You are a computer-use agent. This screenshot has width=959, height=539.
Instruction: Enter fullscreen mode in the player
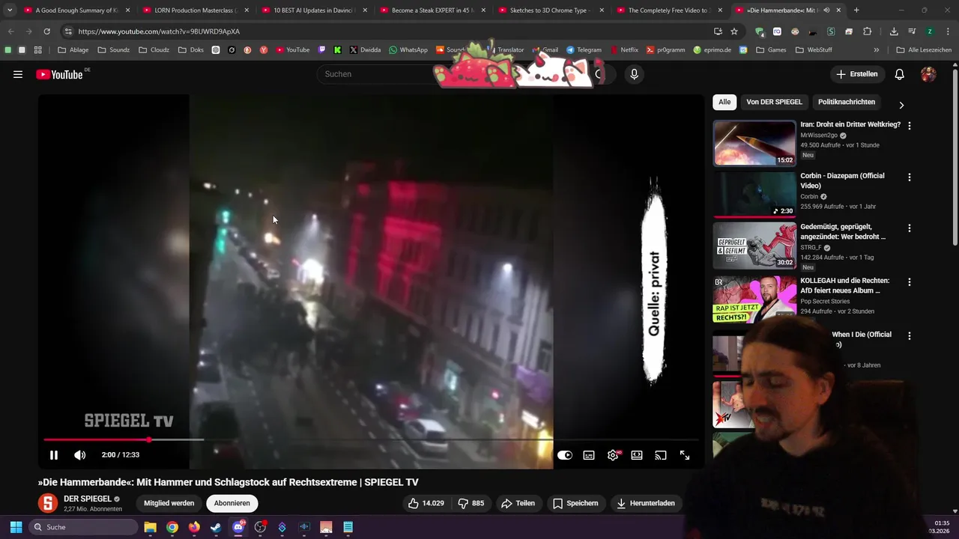(x=685, y=455)
